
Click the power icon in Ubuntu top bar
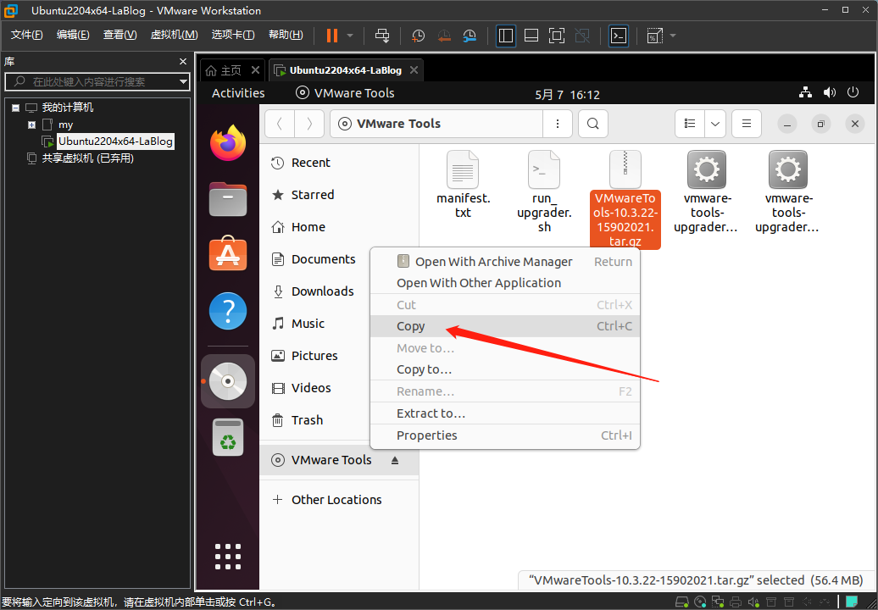(x=853, y=92)
